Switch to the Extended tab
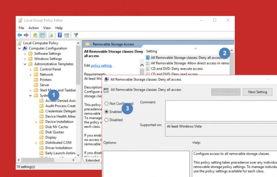 pyautogui.click(x=92, y=160)
